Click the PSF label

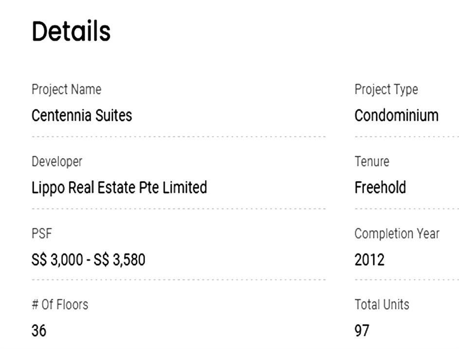click(41, 234)
